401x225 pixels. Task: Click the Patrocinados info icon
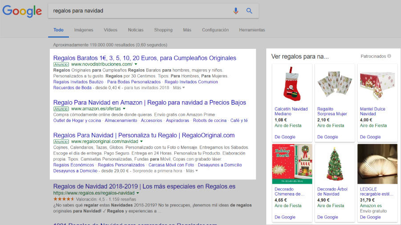(389, 56)
